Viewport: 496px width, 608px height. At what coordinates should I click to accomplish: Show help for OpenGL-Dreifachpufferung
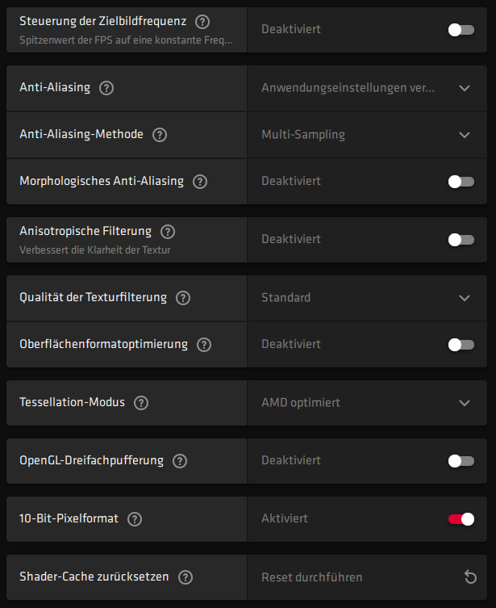(180, 461)
